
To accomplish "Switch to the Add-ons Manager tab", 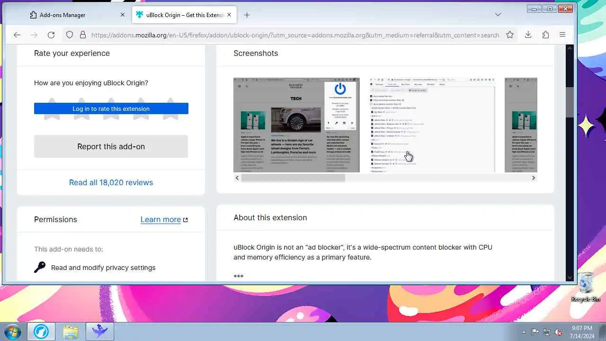I will 76,15.
